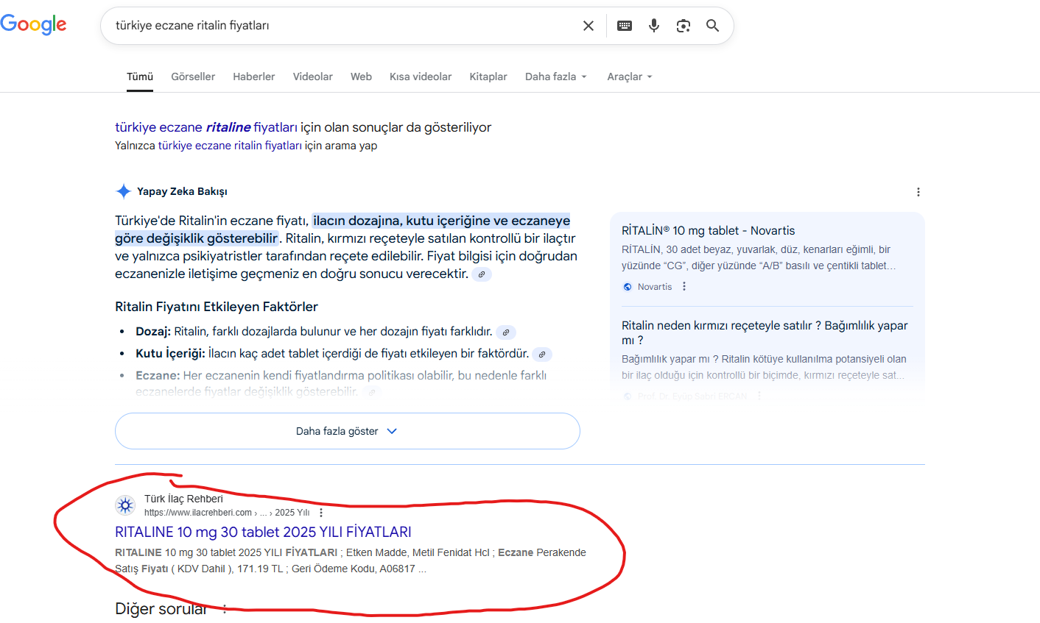The height and width of the screenshot is (623, 1040).
Task: Switch to the Kitaplar tab
Action: click(x=488, y=76)
